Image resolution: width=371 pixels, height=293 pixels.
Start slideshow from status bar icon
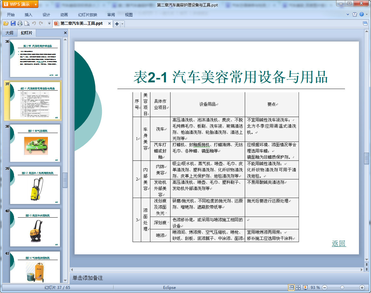point(305,287)
